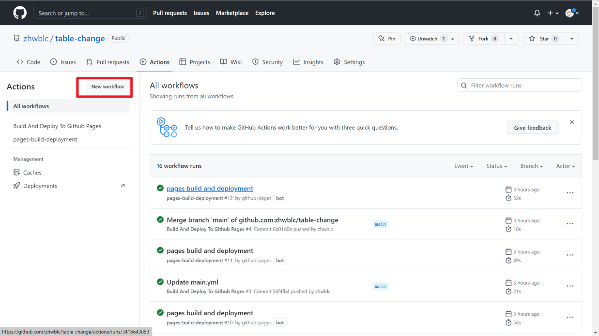Open the user avatar menu

pyautogui.click(x=572, y=13)
